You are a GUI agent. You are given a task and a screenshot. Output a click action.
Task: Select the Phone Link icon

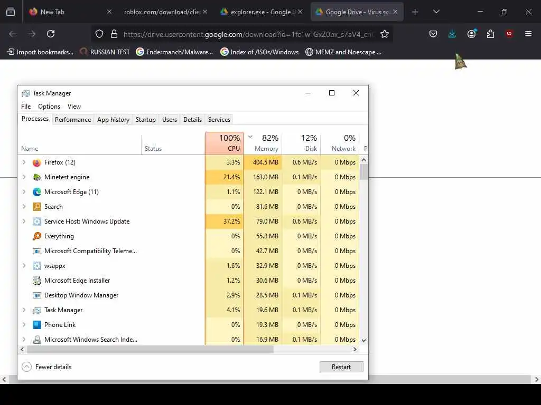pyautogui.click(x=36, y=325)
